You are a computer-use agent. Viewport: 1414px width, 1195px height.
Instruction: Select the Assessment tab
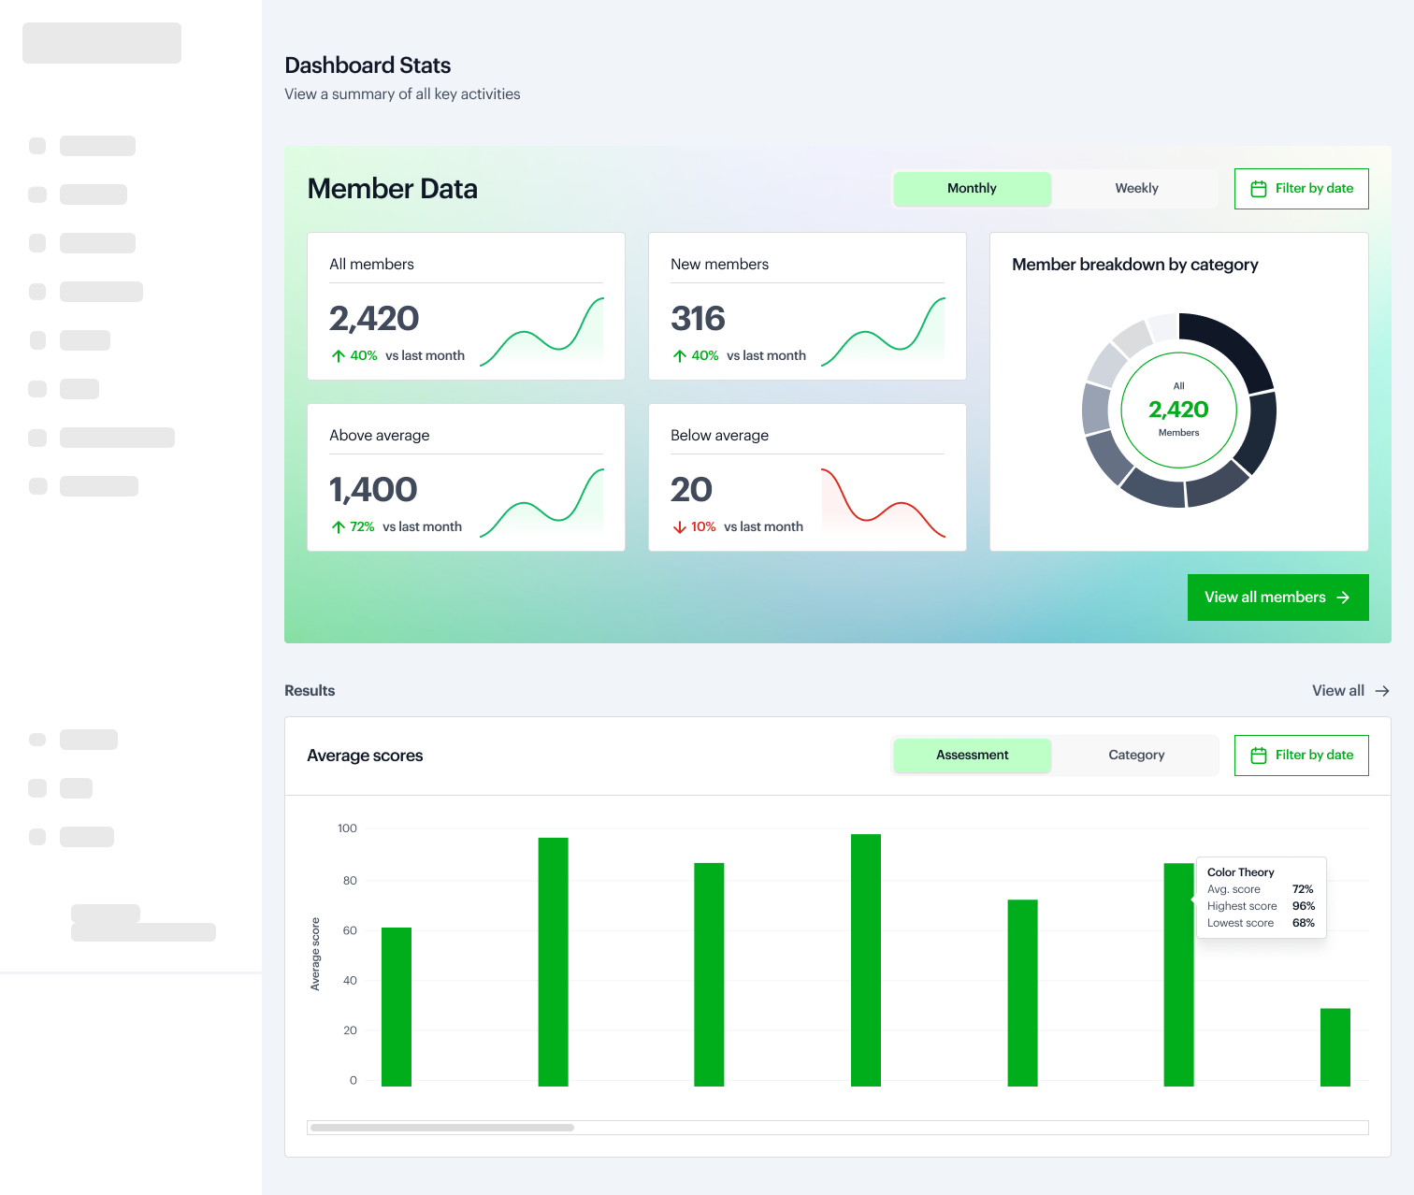click(972, 755)
